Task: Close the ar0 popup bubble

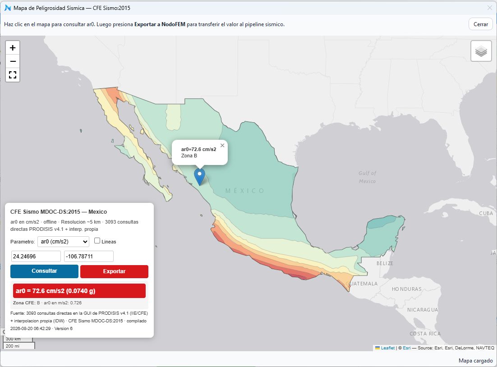Action: pos(222,146)
